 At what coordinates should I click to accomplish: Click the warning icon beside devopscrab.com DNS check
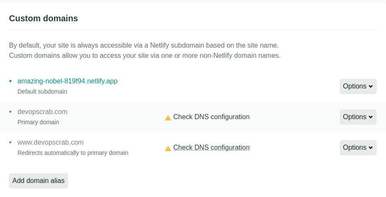[168, 118]
